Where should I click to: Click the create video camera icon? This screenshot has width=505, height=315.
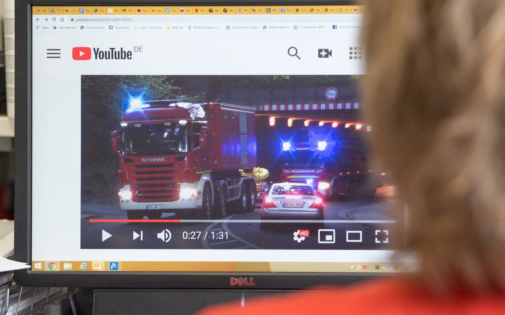coord(325,53)
